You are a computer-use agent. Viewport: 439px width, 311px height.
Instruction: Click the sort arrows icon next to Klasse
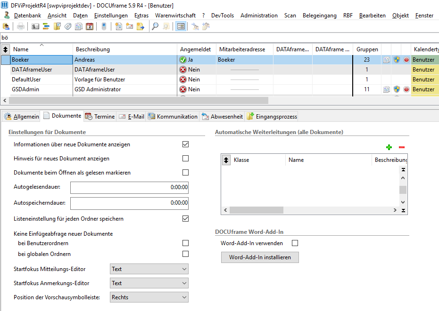tap(226, 160)
